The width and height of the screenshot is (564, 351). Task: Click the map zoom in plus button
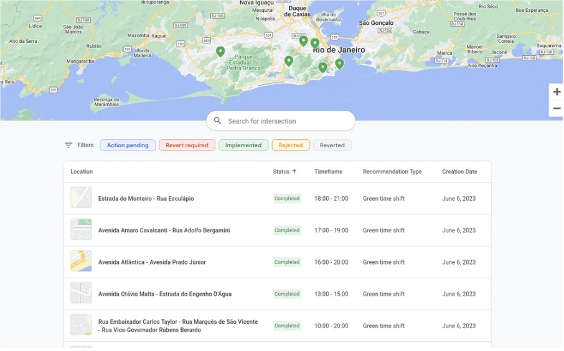point(556,92)
